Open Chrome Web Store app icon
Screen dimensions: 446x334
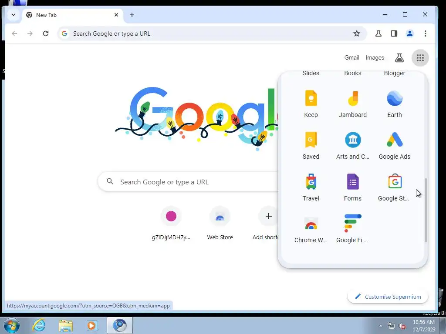[x=311, y=229]
